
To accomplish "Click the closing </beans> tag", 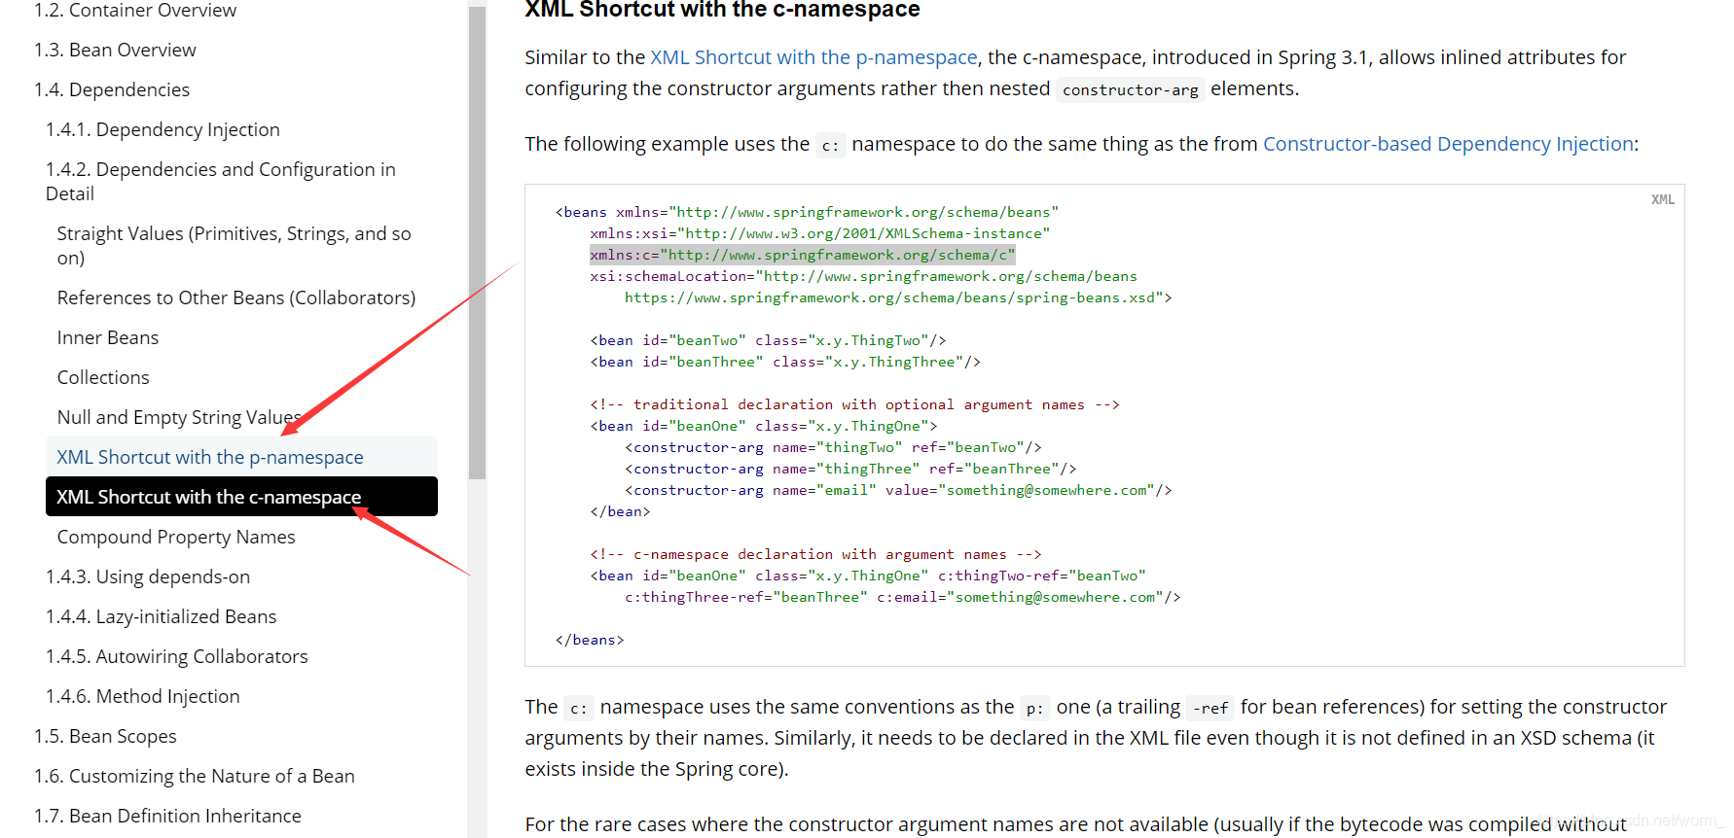I will tap(590, 640).
